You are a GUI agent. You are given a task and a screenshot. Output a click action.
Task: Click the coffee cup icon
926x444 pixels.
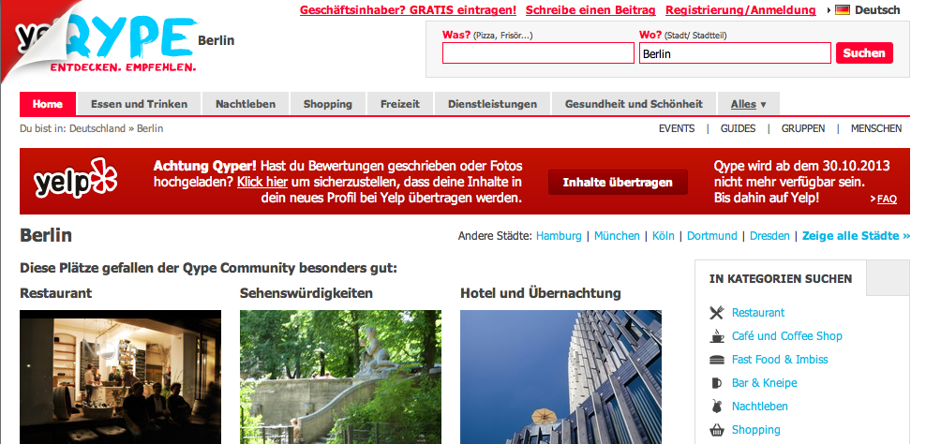coord(716,336)
